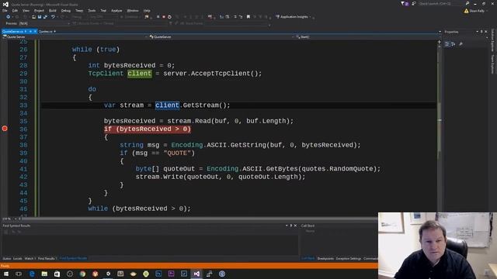Close the Find Symbol Results panel
Viewport: 497px width, 279px height.
click(x=295, y=226)
